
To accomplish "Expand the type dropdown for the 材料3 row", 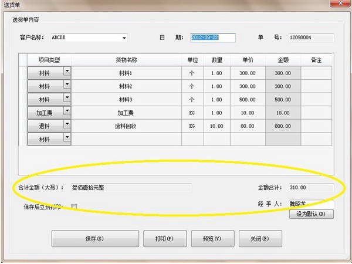I will coord(66,99).
